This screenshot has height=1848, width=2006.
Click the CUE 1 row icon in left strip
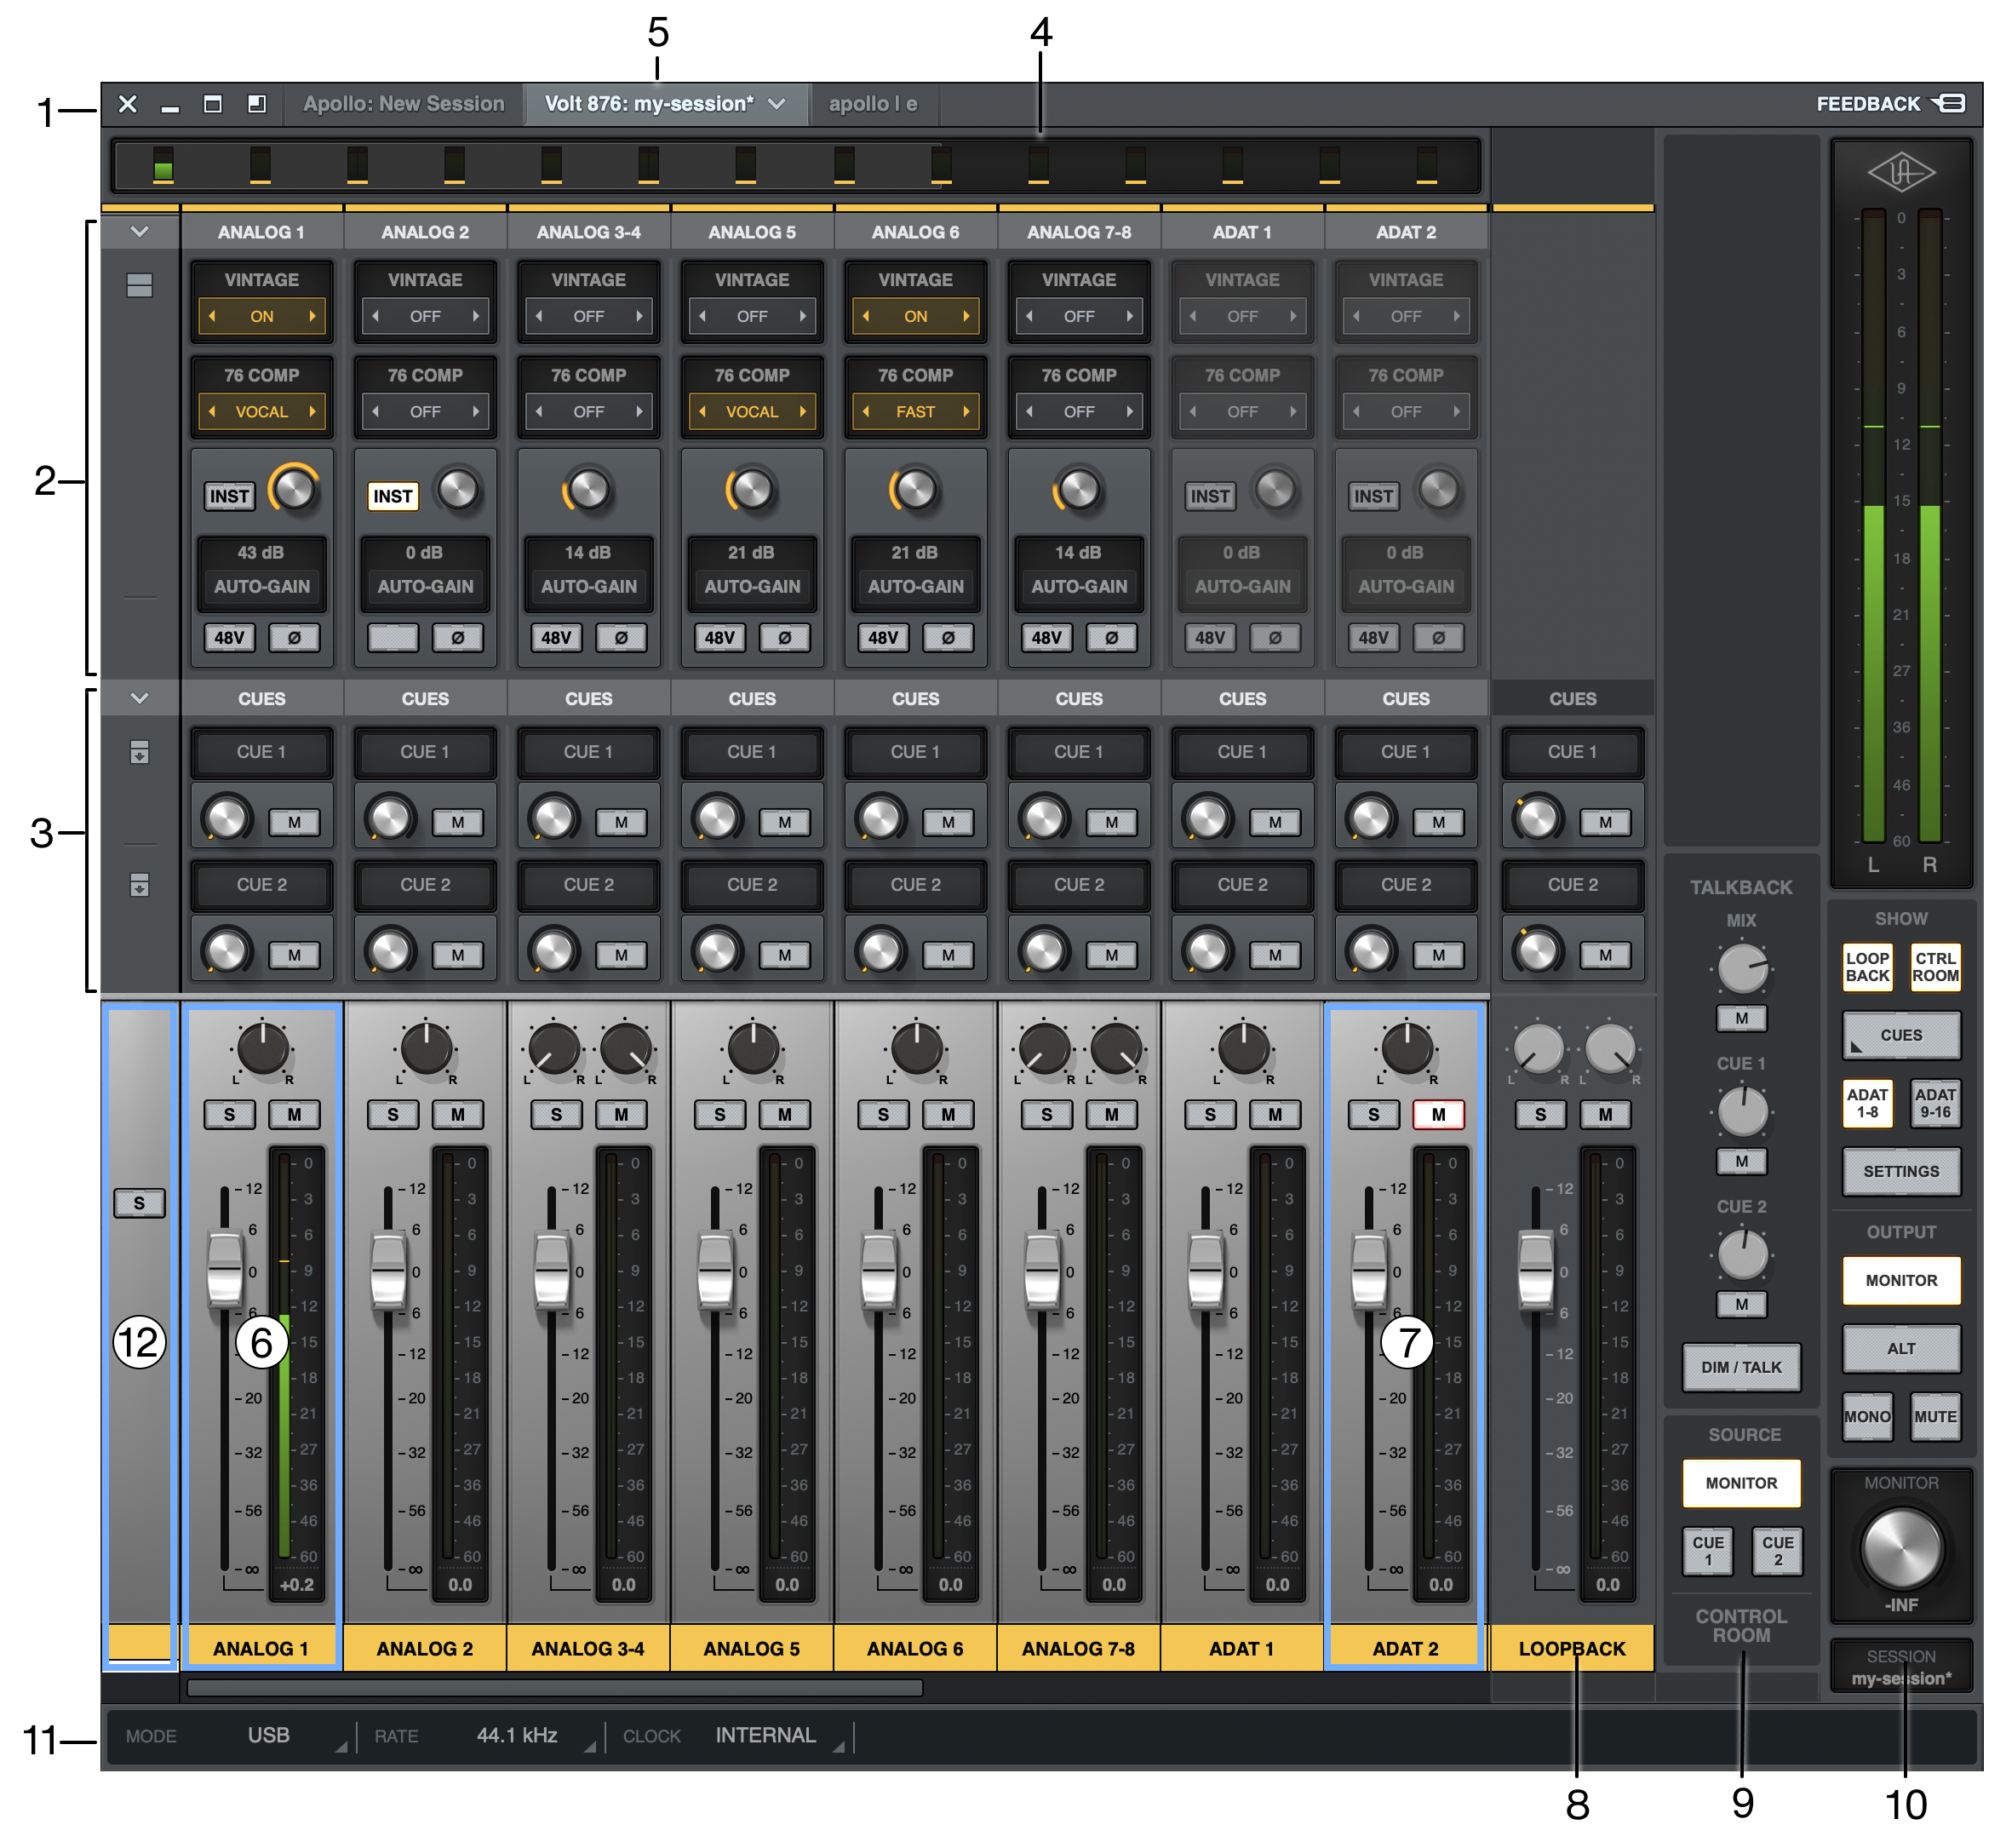point(140,752)
